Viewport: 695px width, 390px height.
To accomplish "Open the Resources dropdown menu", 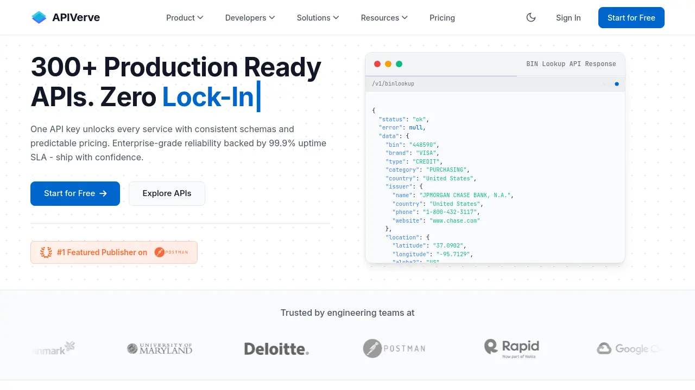I will click(x=384, y=18).
